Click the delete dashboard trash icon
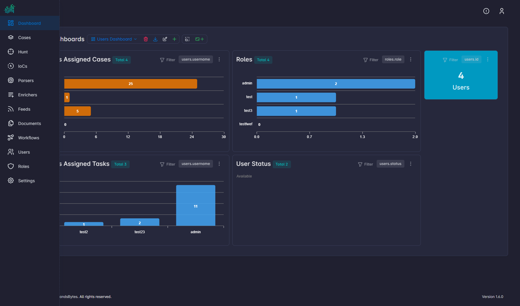The image size is (520, 306). tap(146, 39)
